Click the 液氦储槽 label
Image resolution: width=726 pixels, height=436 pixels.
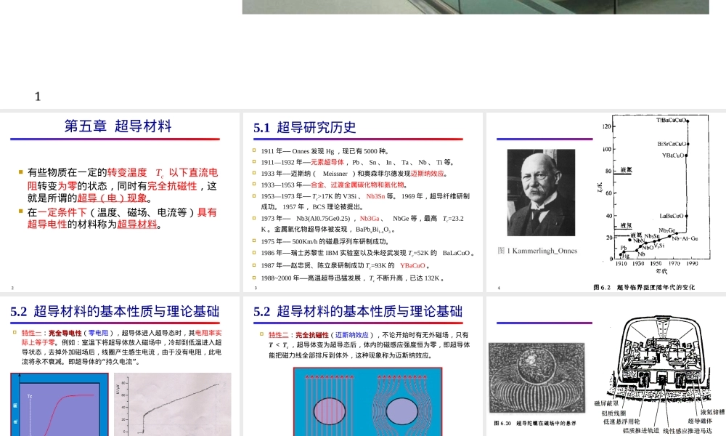(x=713, y=412)
